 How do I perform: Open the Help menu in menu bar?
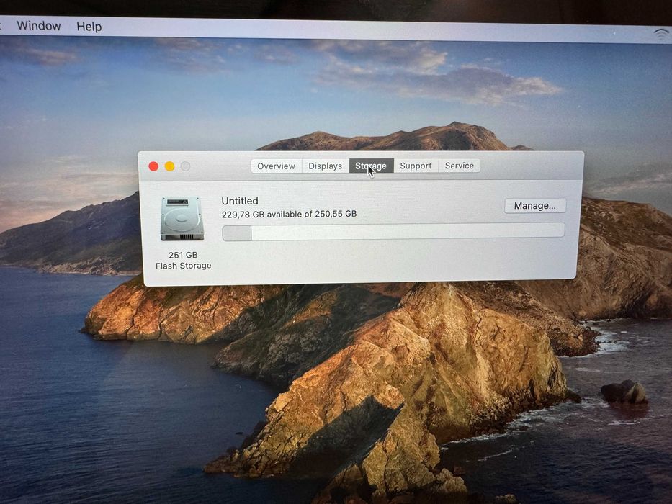pyautogui.click(x=89, y=27)
